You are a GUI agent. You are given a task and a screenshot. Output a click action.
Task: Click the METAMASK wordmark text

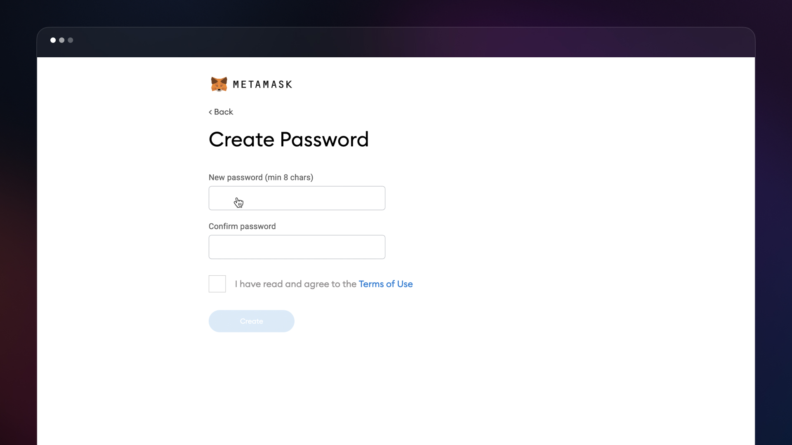pyautogui.click(x=262, y=84)
